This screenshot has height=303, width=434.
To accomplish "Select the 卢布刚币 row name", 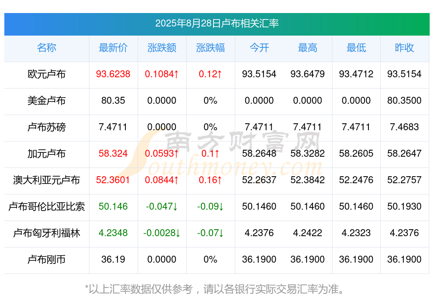I will pyautogui.click(x=46, y=260).
